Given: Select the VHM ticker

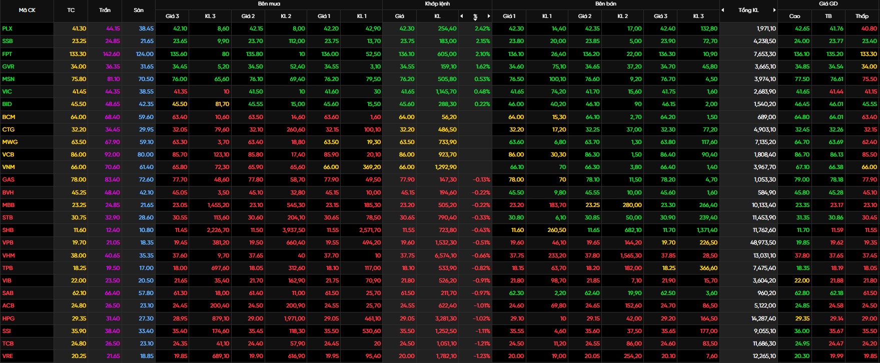Looking at the screenshot, I should [8, 255].
